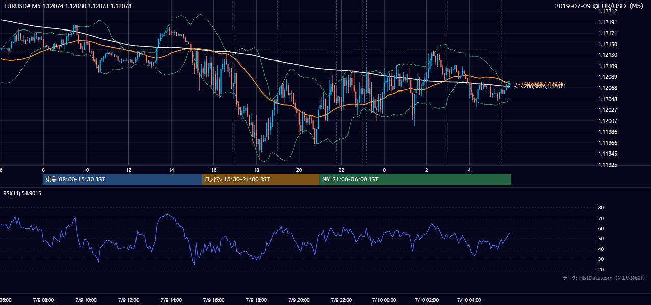Click the RSI(14) 54.9015 indicator label
The height and width of the screenshot is (305, 651).
coord(22,193)
